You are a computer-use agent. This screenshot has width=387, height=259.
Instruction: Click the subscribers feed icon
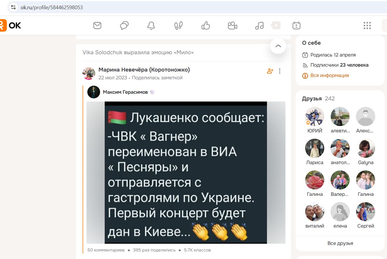[x=305, y=65]
